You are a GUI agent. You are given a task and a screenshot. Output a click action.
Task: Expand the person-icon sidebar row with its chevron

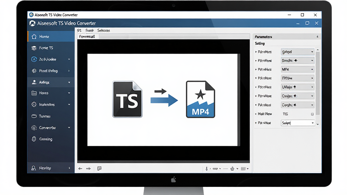tap(69, 82)
